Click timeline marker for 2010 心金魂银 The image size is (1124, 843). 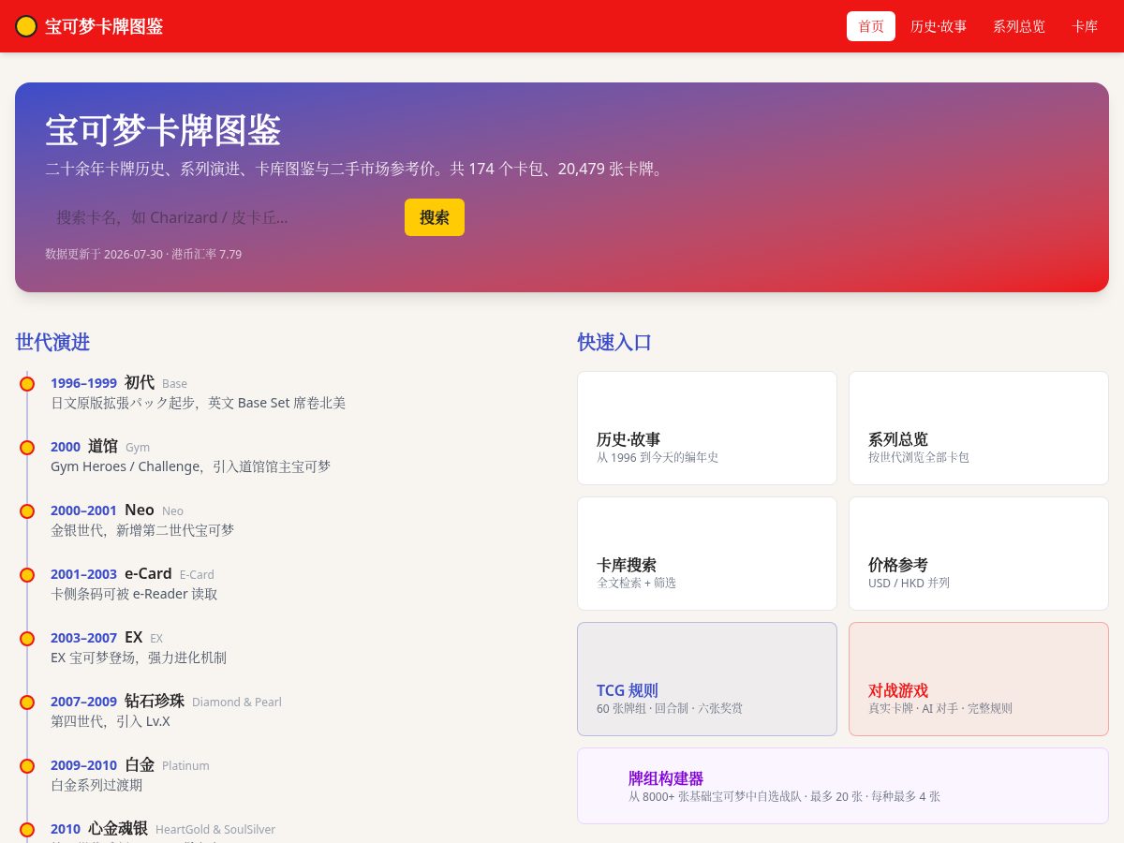(27, 830)
